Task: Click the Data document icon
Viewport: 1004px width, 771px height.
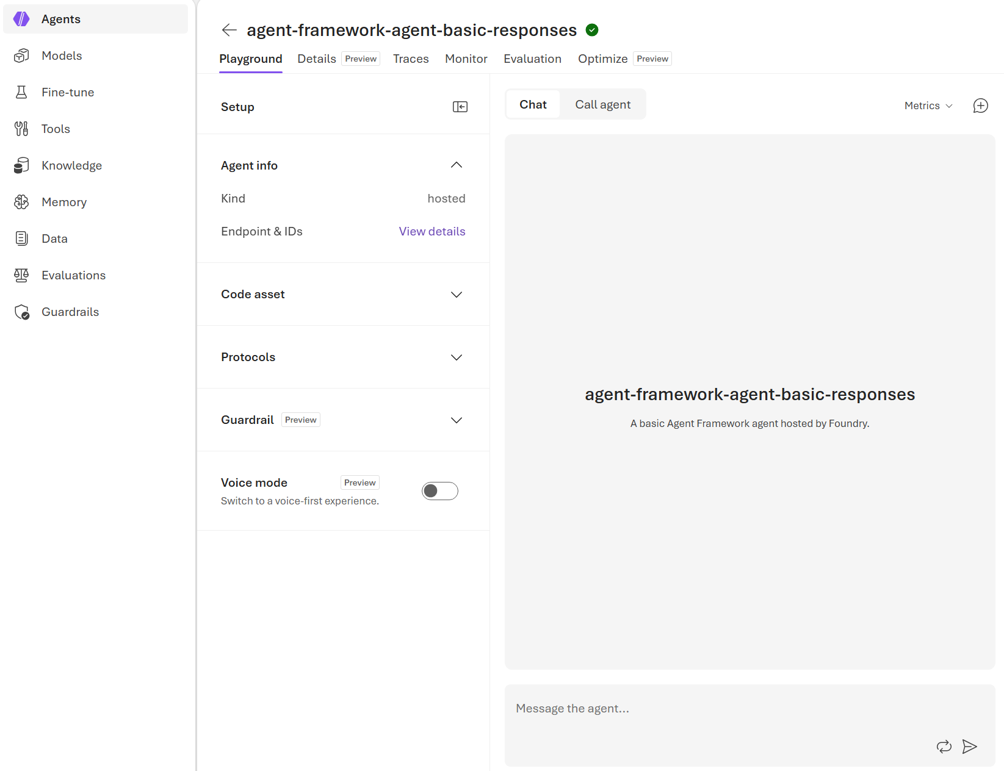Action: point(21,238)
